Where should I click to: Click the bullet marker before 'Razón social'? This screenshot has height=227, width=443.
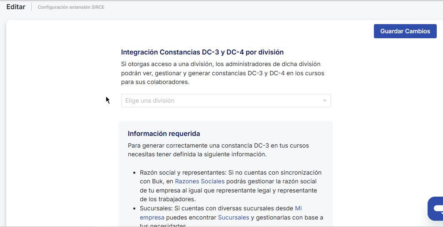pyautogui.click(x=134, y=173)
